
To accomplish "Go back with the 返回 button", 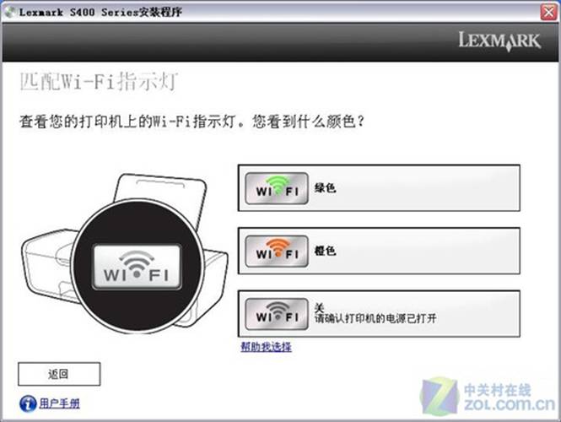I will pos(59,374).
